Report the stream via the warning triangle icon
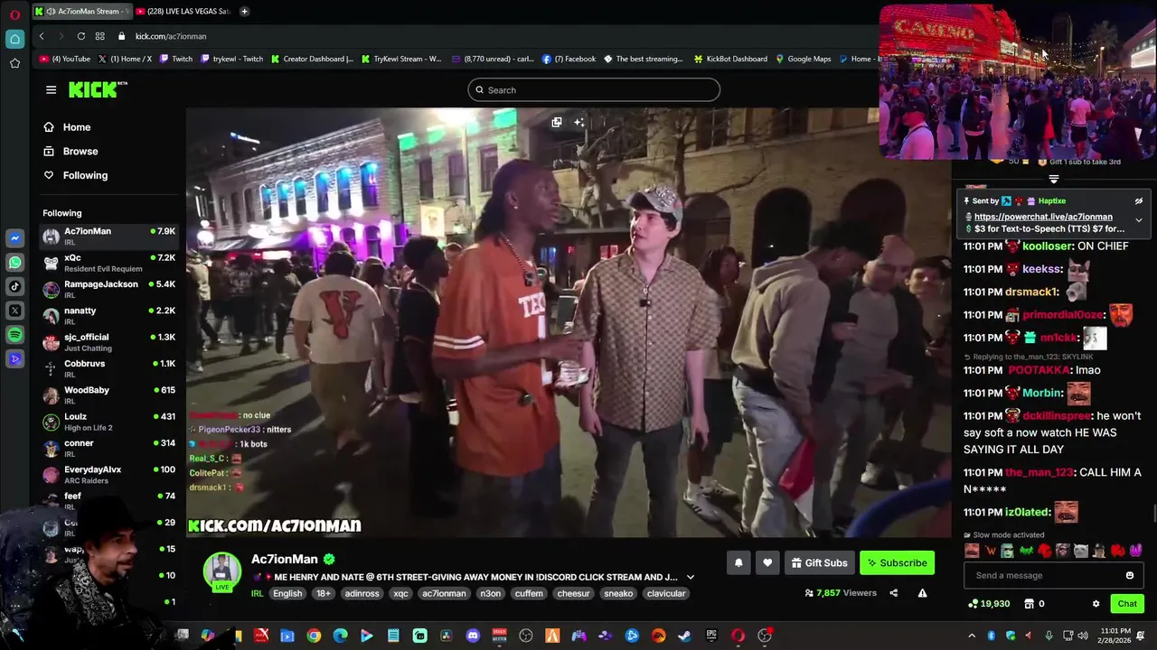 coord(922,593)
